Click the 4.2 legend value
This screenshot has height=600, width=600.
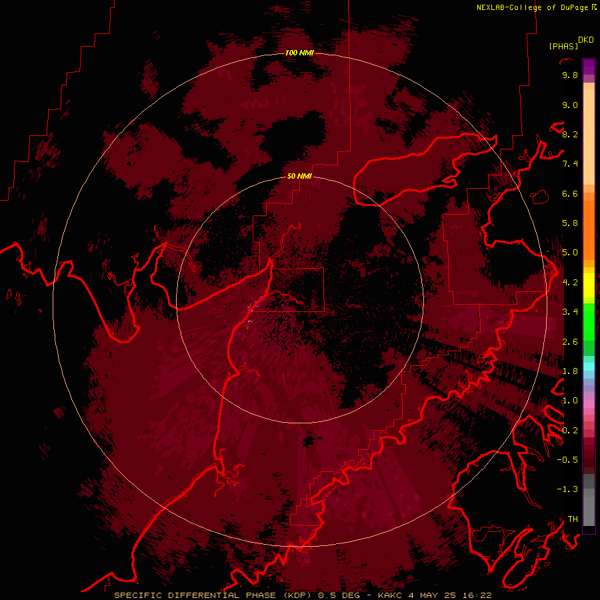pos(570,283)
